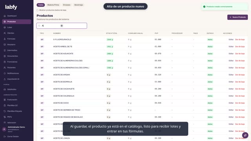Click the Cerrar Sesión logout icon
The image size is (251, 141).
(5, 137)
